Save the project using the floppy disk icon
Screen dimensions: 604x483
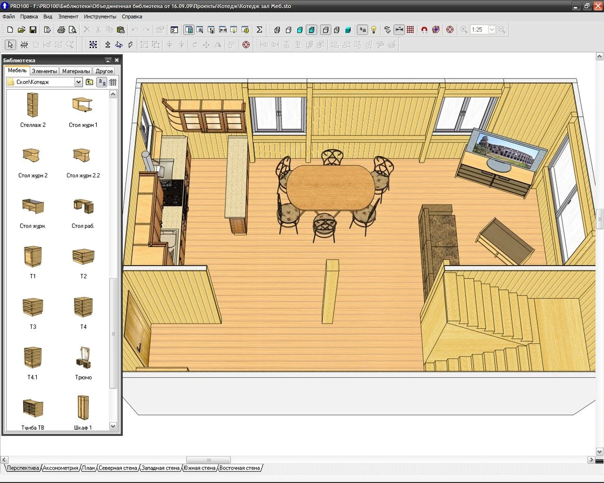(33, 30)
